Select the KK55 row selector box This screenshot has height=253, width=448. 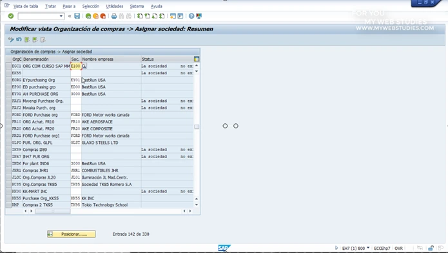[8, 198]
